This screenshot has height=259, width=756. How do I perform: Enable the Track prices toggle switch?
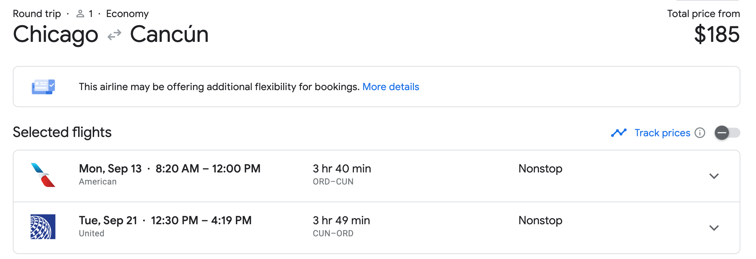[727, 133]
